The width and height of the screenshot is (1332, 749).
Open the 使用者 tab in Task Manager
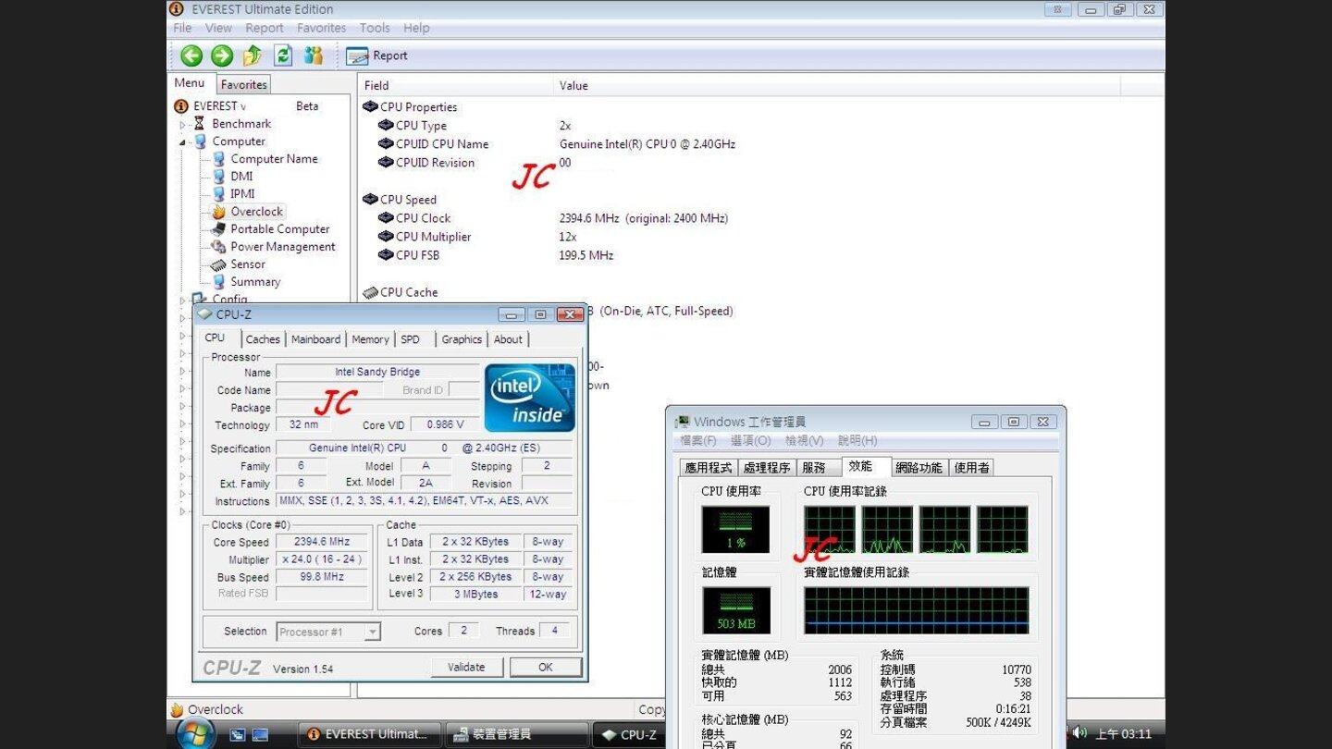tap(971, 468)
